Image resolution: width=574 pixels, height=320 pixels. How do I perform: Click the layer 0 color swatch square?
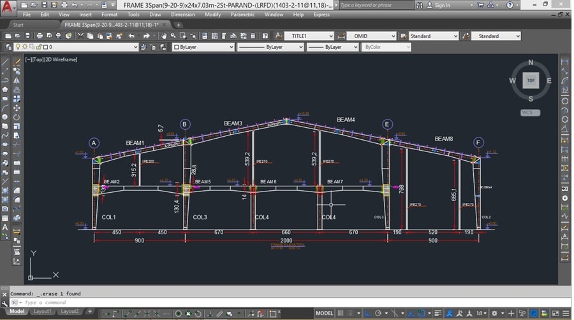(x=46, y=46)
